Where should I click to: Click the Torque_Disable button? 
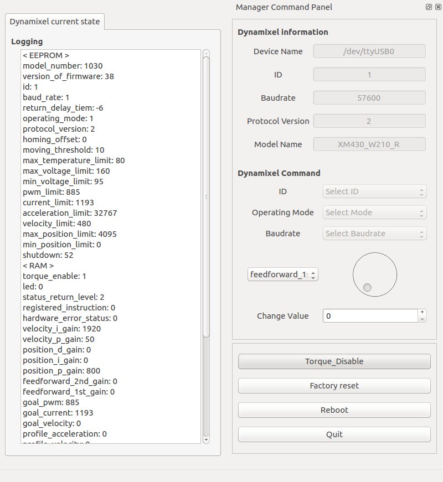(x=334, y=361)
